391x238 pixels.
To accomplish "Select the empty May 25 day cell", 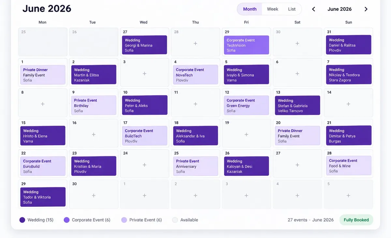I will pos(43,42).
